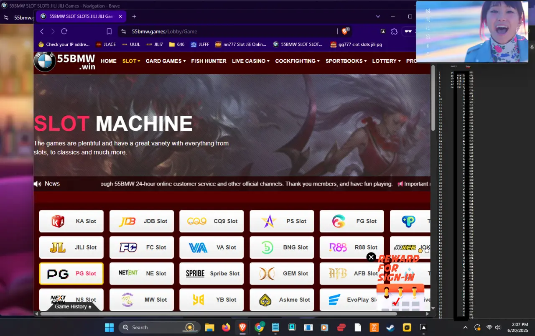Open the 'gg777 slot slots jili pg' bookmark
This screenshot has height=336, width=535.
[x=356, y=44]
